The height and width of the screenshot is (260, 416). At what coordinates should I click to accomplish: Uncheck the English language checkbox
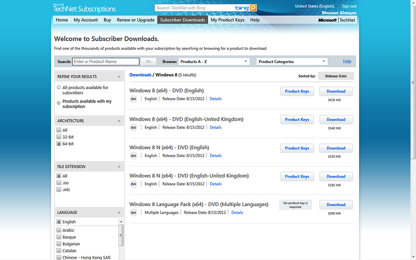[x=59, y=222]
